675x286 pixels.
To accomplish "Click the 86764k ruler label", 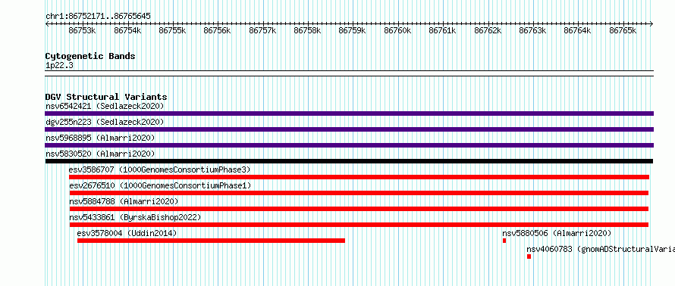I will tap(577, 30).
